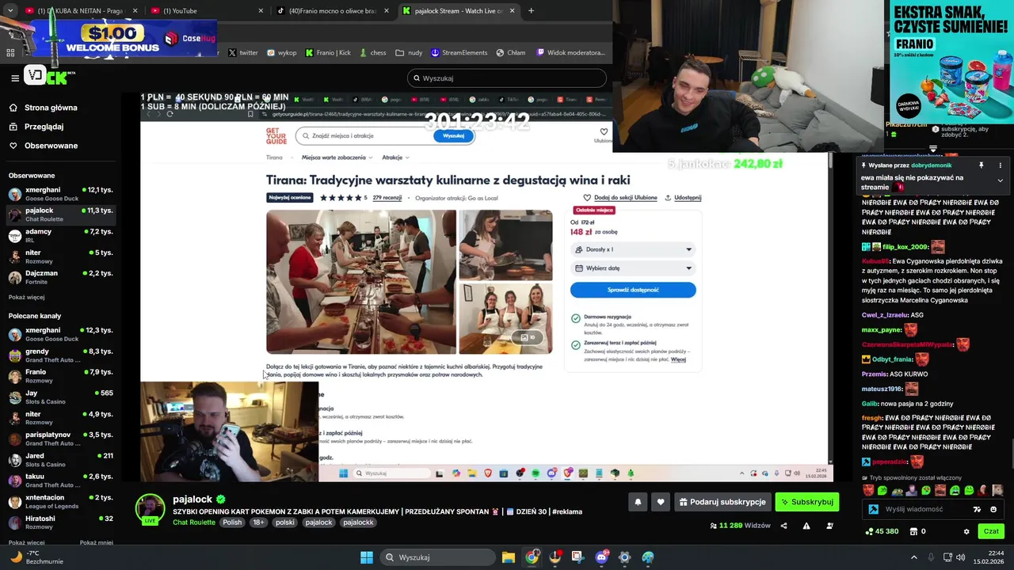Screen dimensions: 1014x570
Task: Open the twitter bookmark
Action: (x=243, y=52)
